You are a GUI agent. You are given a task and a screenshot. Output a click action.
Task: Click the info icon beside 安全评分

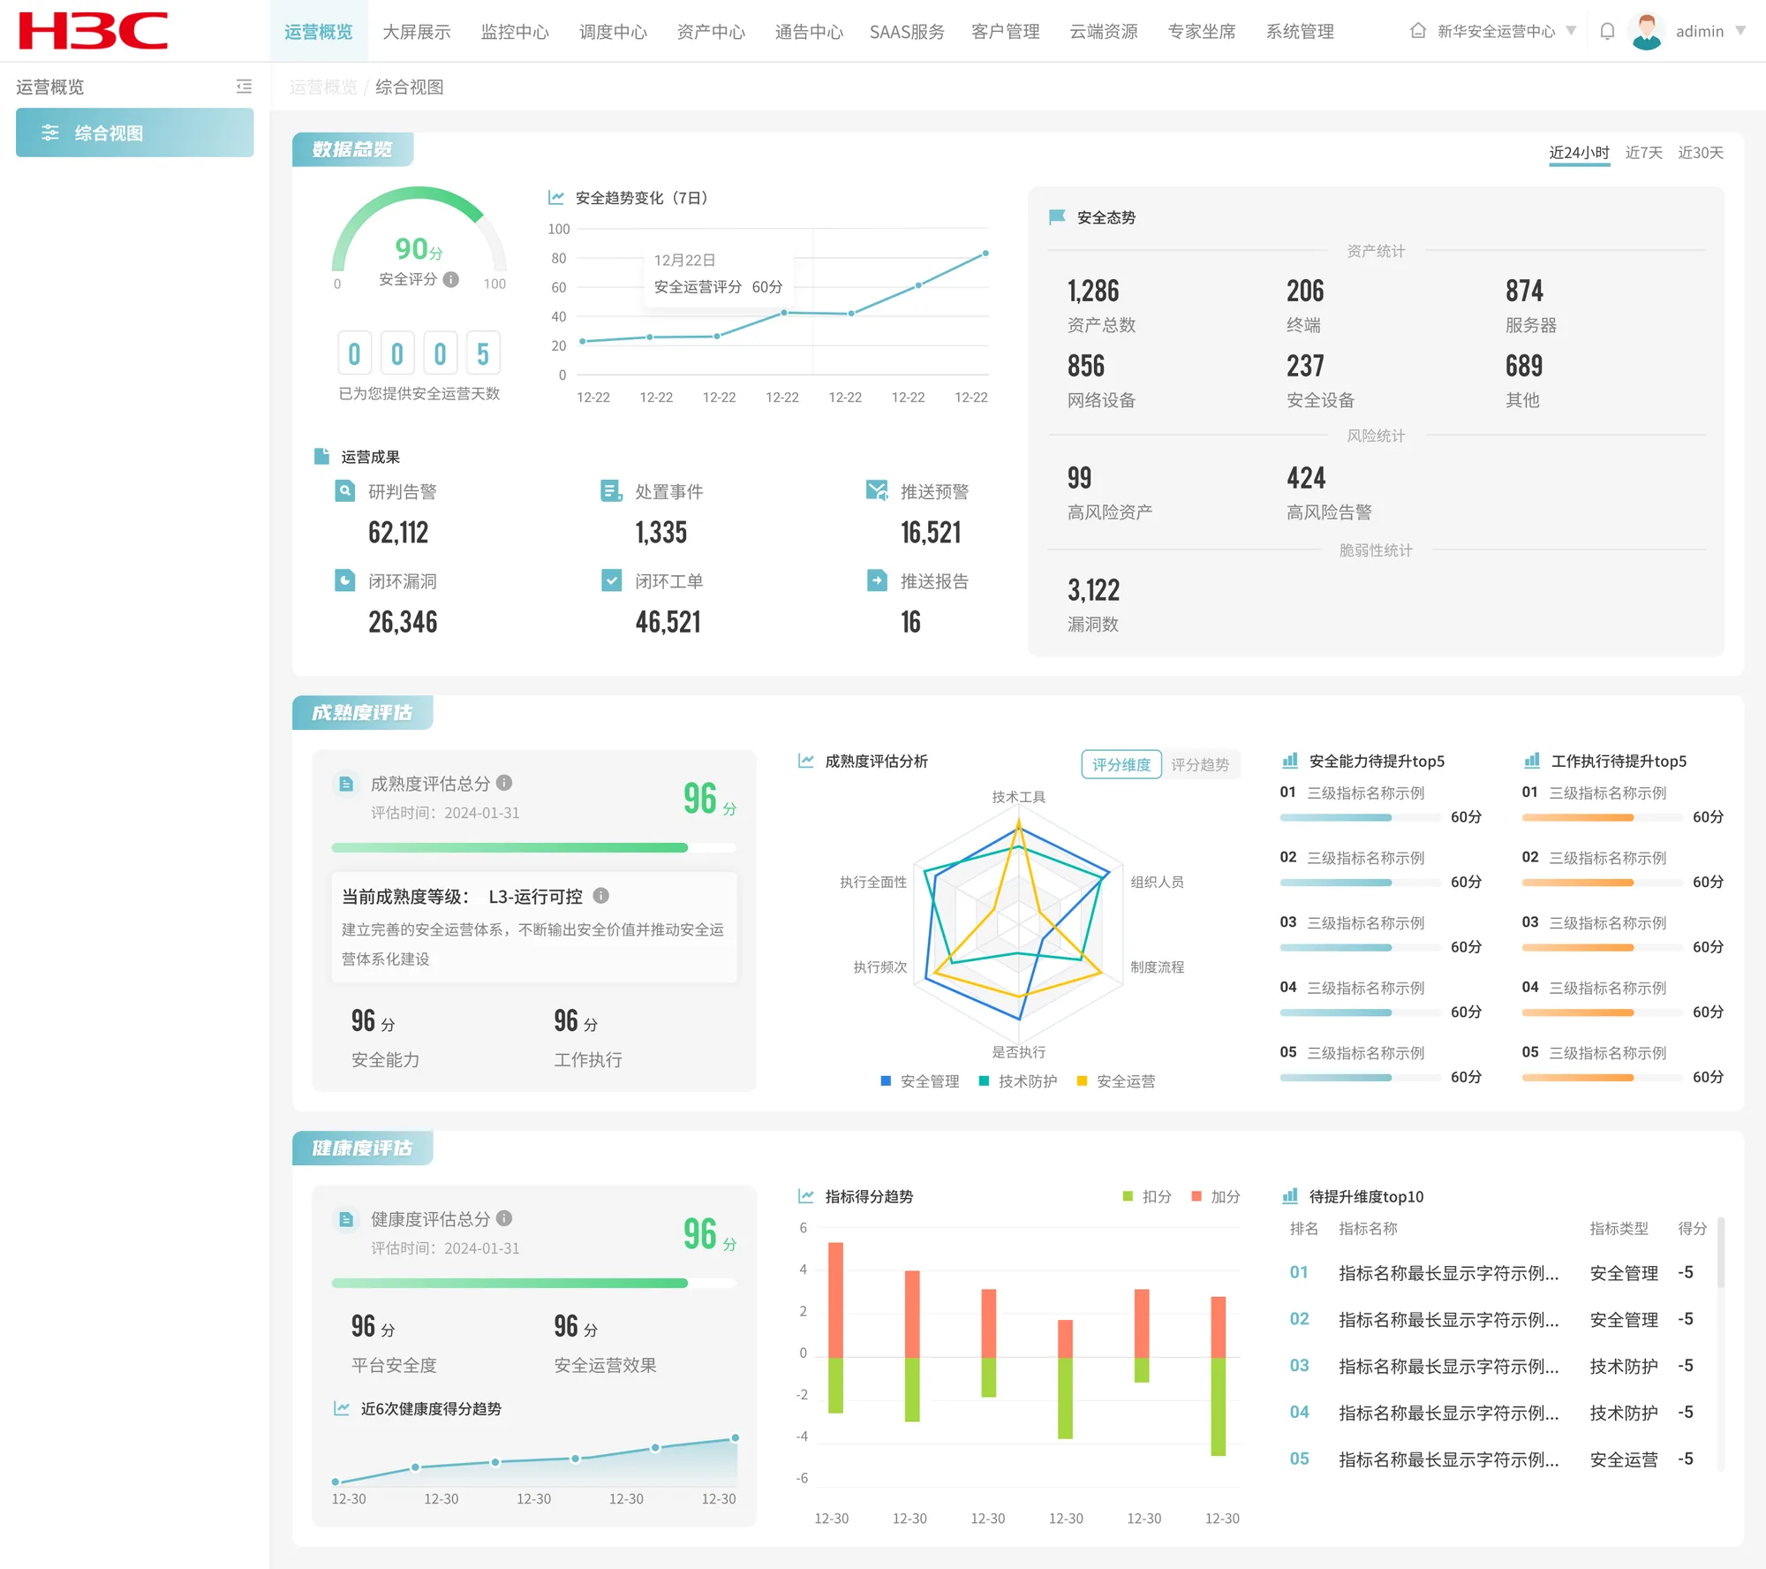(x=450, y=279)
